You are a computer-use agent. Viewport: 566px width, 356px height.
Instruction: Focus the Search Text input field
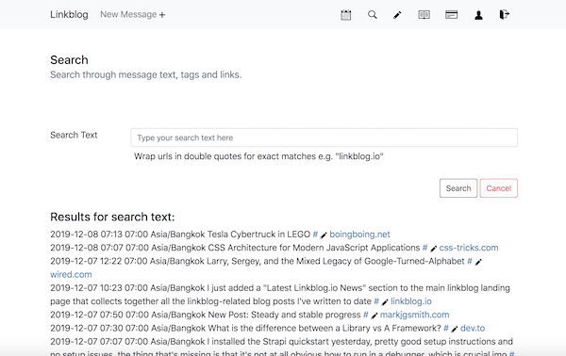[x=324, y=138]
